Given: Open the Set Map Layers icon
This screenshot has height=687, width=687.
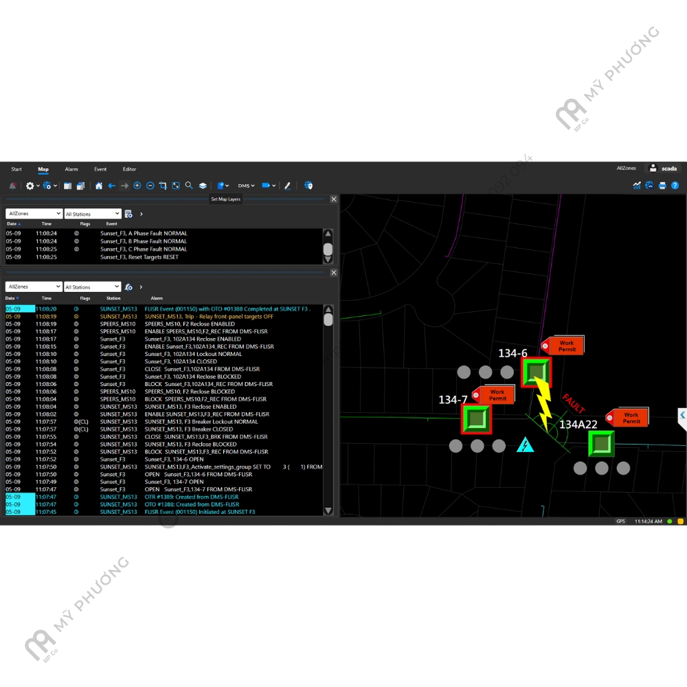Looking at the screenshot, I should click(x=203, y=185).
